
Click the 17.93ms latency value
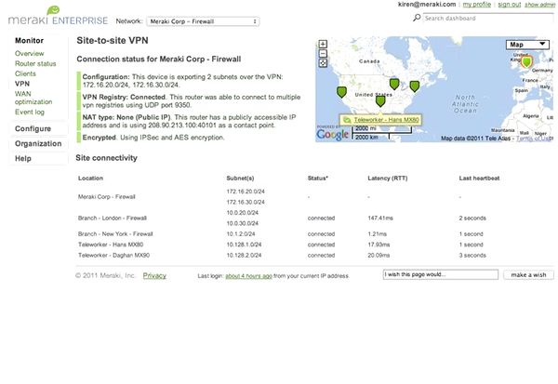(x=379, y=245)
